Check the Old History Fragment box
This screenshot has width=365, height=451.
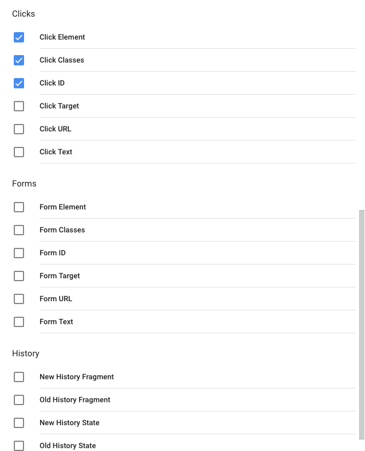tap(19, 400)
